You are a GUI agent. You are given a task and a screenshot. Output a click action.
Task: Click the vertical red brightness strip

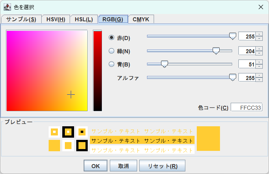pos(98,70)
